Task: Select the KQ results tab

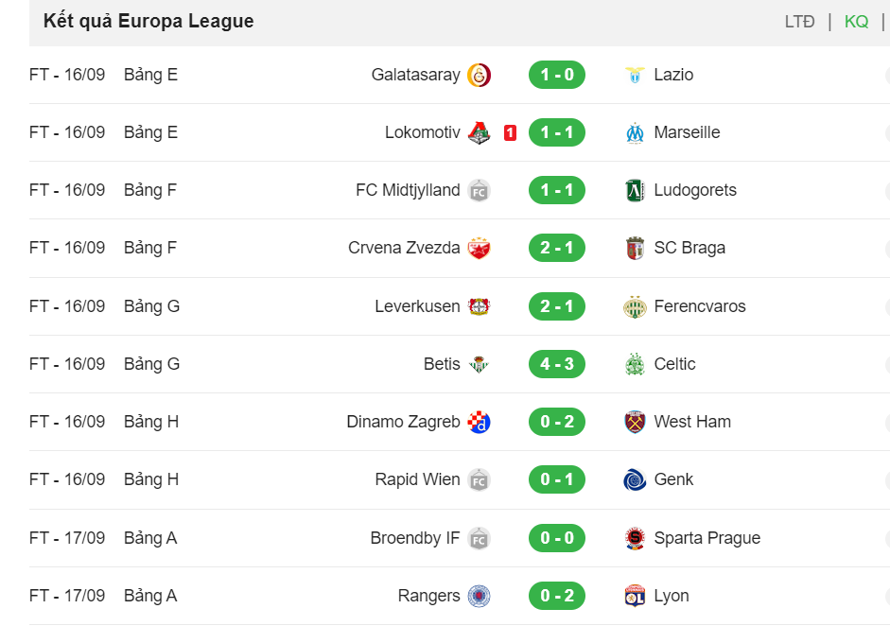Action: 856,22
